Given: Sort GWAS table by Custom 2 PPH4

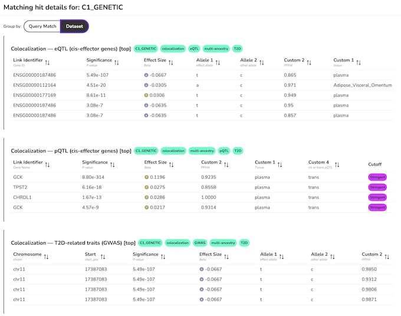Looking at the screenshot, I should 387,256.
